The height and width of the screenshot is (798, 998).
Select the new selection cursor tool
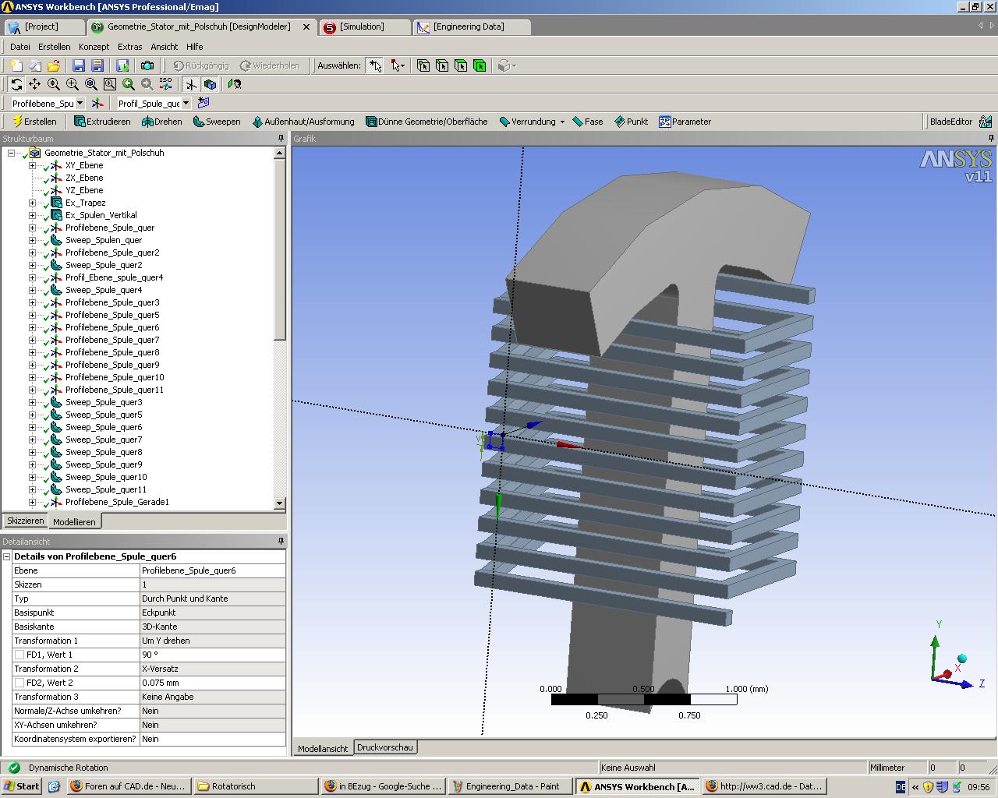coord(375,65)
